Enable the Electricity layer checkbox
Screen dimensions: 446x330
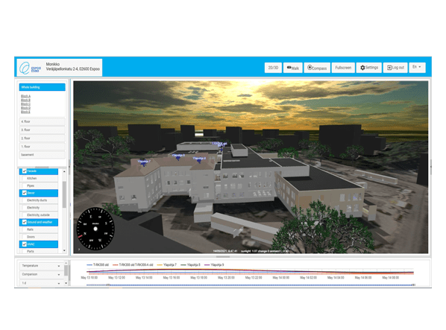[x=24, y=208]
